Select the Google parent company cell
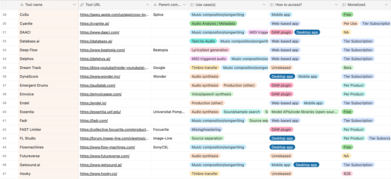The width and height of the screenshot is (391, 179). (170, 68)
